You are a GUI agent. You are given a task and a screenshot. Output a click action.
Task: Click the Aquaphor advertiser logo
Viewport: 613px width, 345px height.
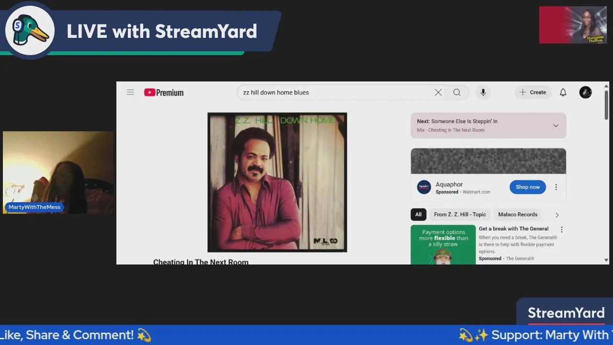(x=424, y=187)
